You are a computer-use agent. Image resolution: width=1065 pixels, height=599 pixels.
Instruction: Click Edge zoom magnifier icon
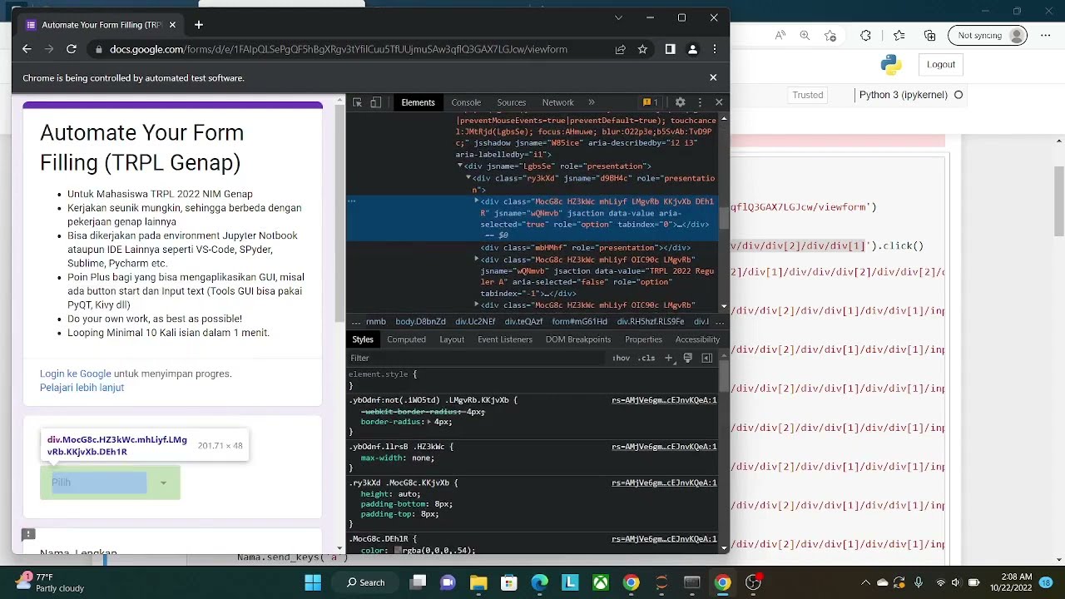805,36
